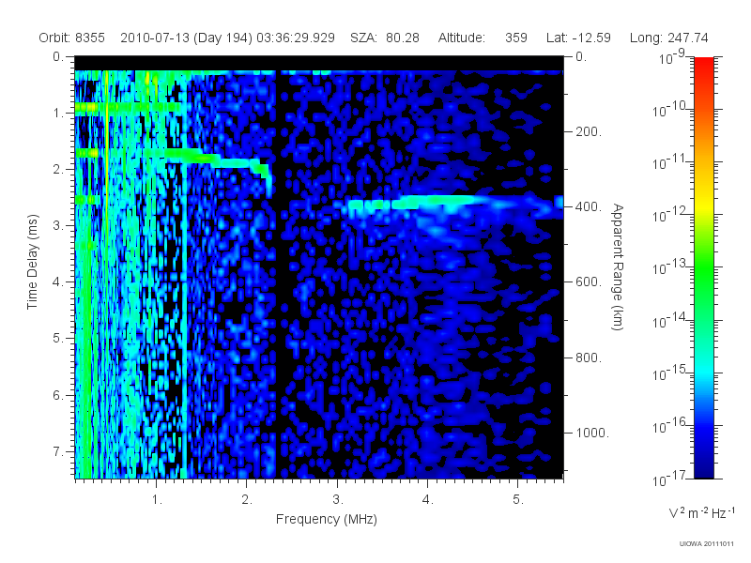The width and height of the screenshot is (751, 563).
Task: Click the '4.' time delay tick label
Action: [x=58, y=282]
